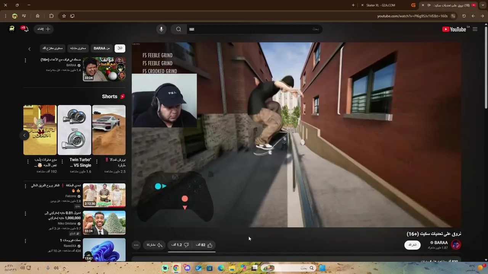Open the BARAA channel avatar

coord(456,245)
